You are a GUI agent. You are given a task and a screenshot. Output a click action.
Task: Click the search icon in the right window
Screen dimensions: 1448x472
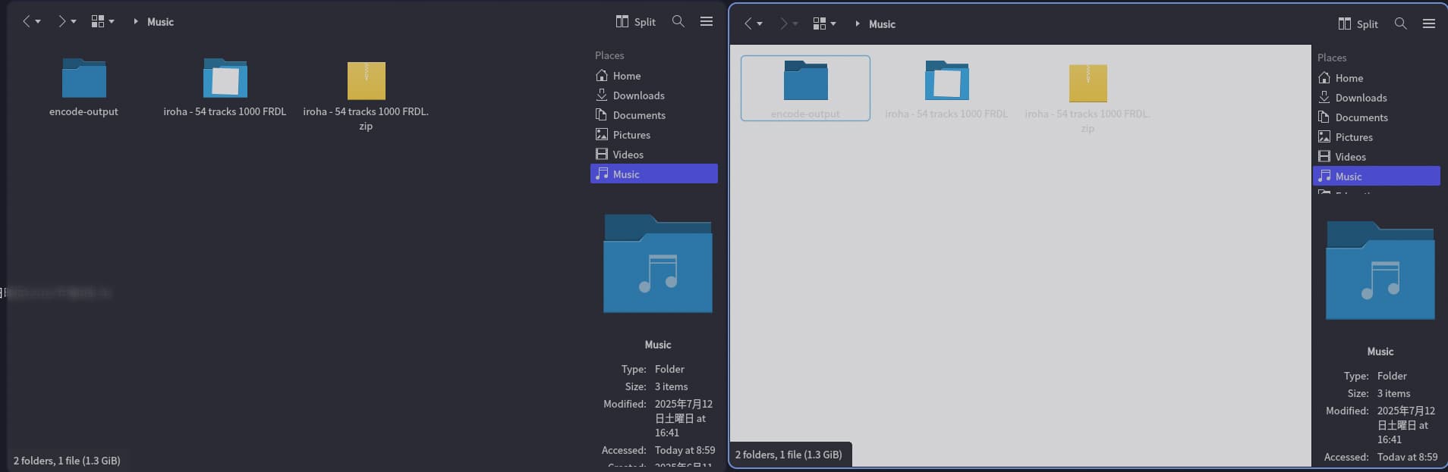point(1400,24)
